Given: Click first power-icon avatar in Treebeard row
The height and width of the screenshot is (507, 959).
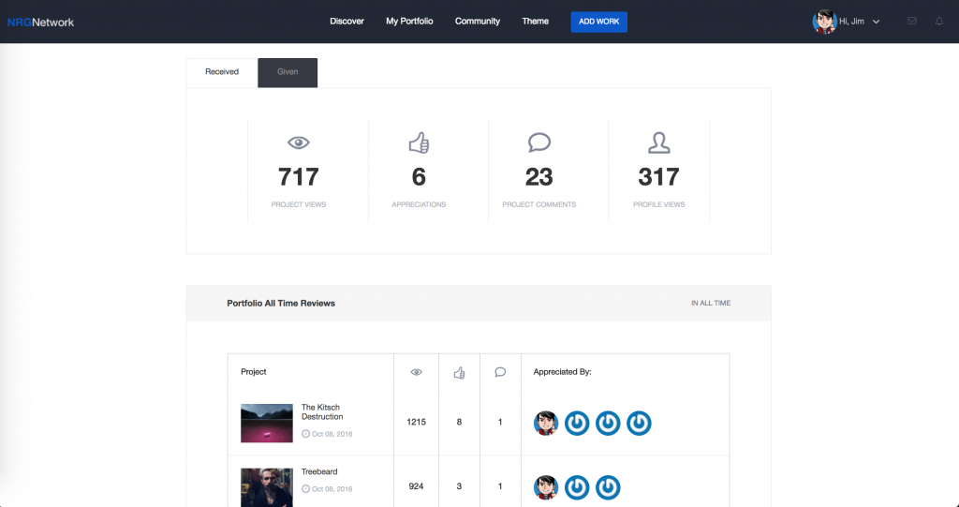Looking at the screenshot, I should pos(577,487).
